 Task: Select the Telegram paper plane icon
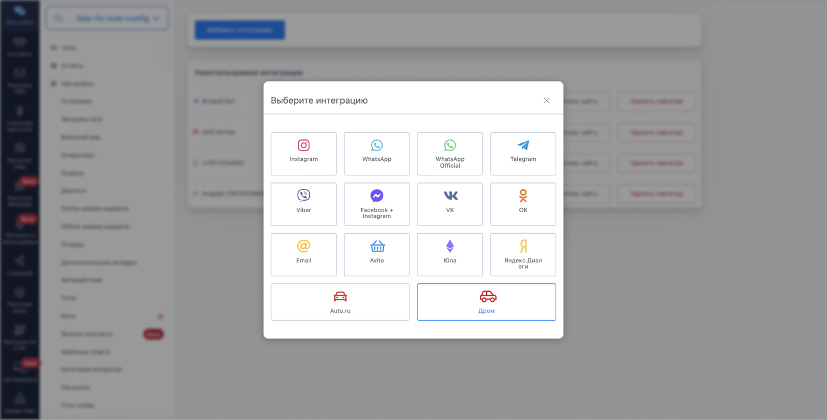pyautogui.click(x=523, y=146)
